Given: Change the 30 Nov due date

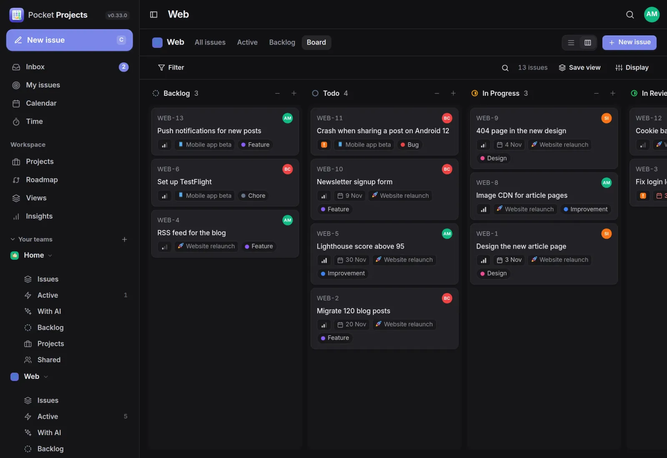Looking at the screenshot, I should (352, 260).
